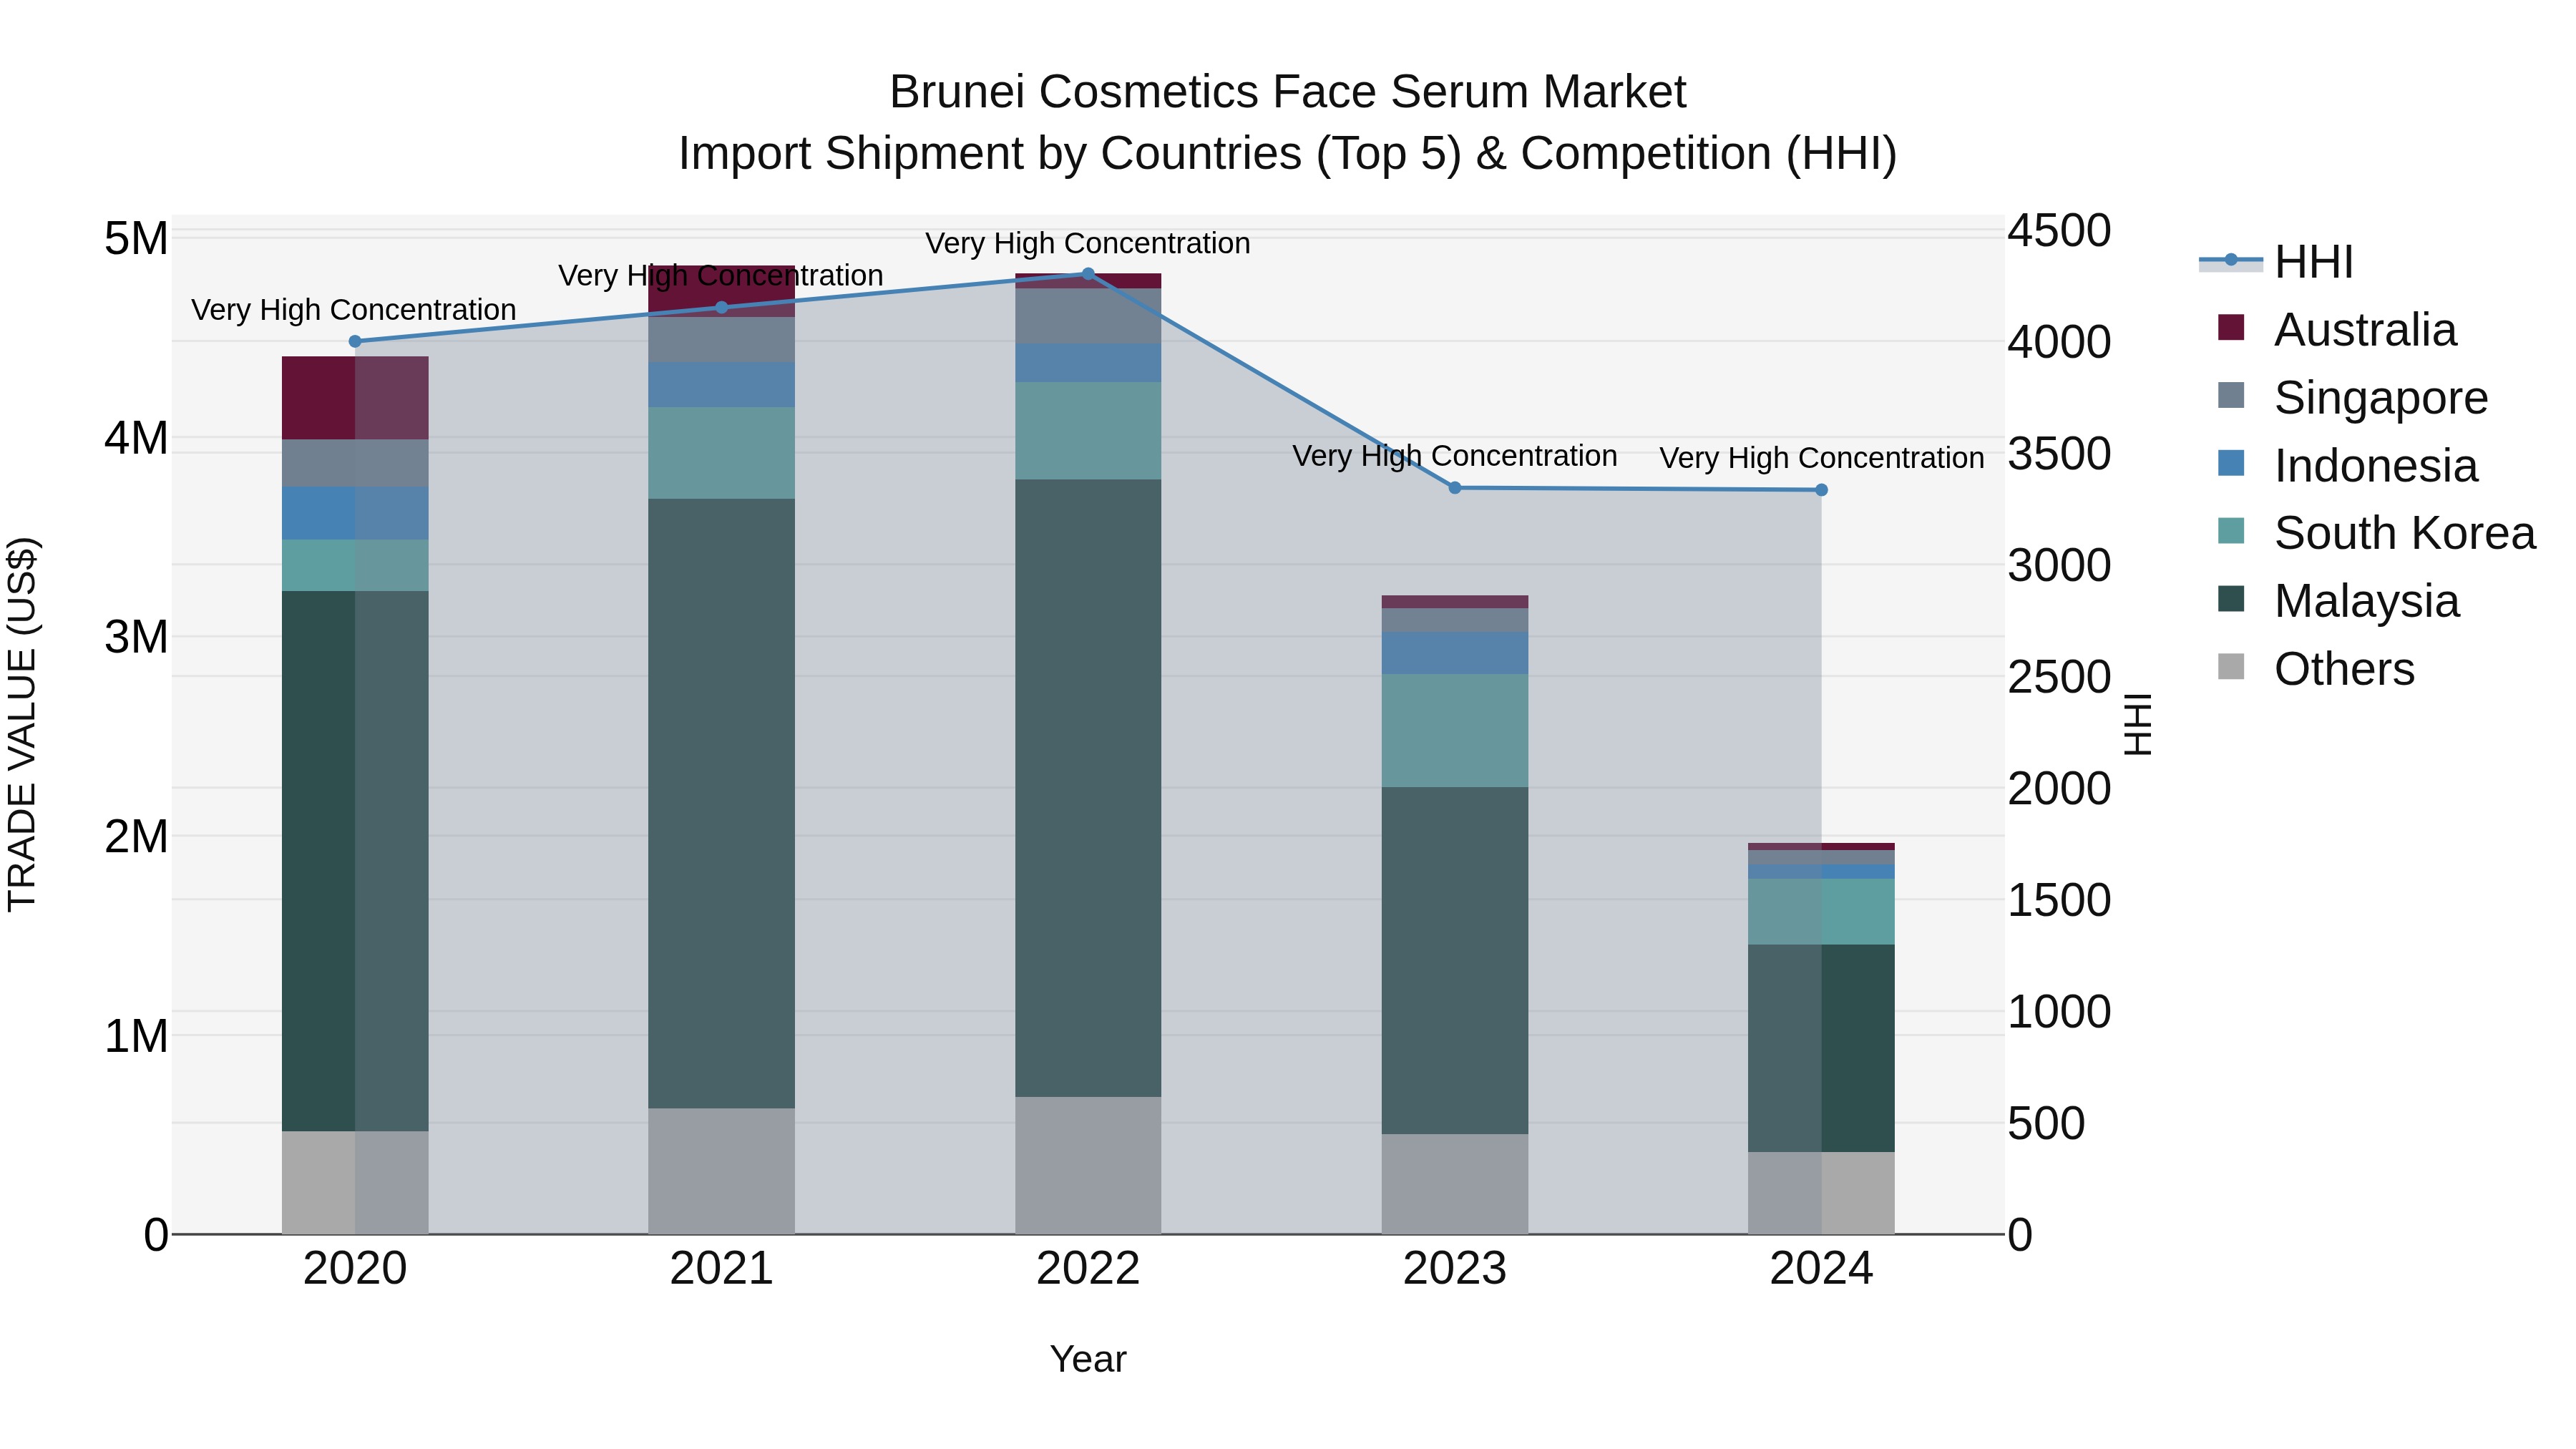Toggle the Indonesia legend label
The image size is (2576, 1449).
pos(2376,466)
